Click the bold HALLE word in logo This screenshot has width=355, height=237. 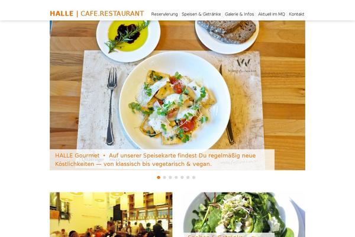tap(62, 14)
